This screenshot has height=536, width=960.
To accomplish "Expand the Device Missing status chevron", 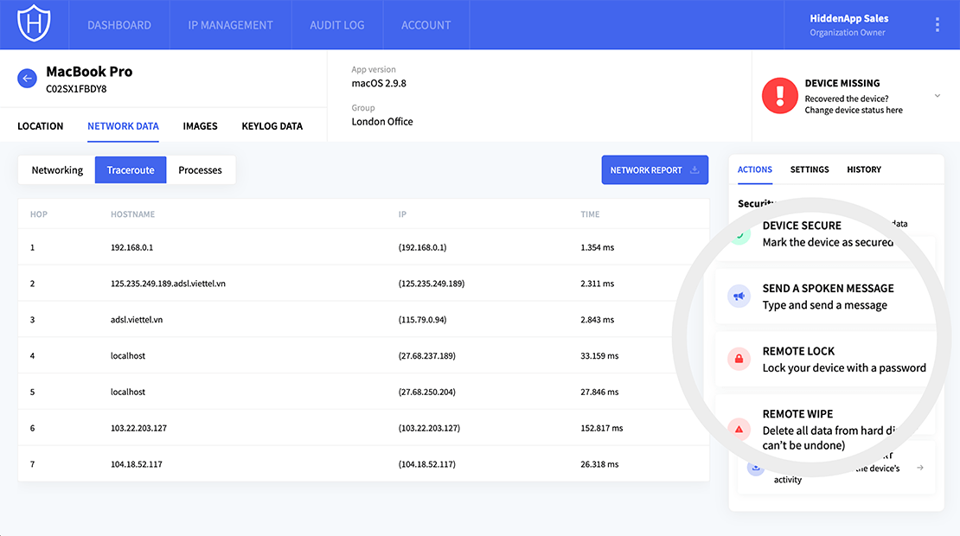I will (938, 95).
